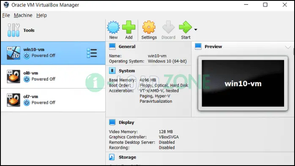This screenshot has width=295, height=166.
Task: Open Settings via the gear icon
Action: [x=149, y=28]
